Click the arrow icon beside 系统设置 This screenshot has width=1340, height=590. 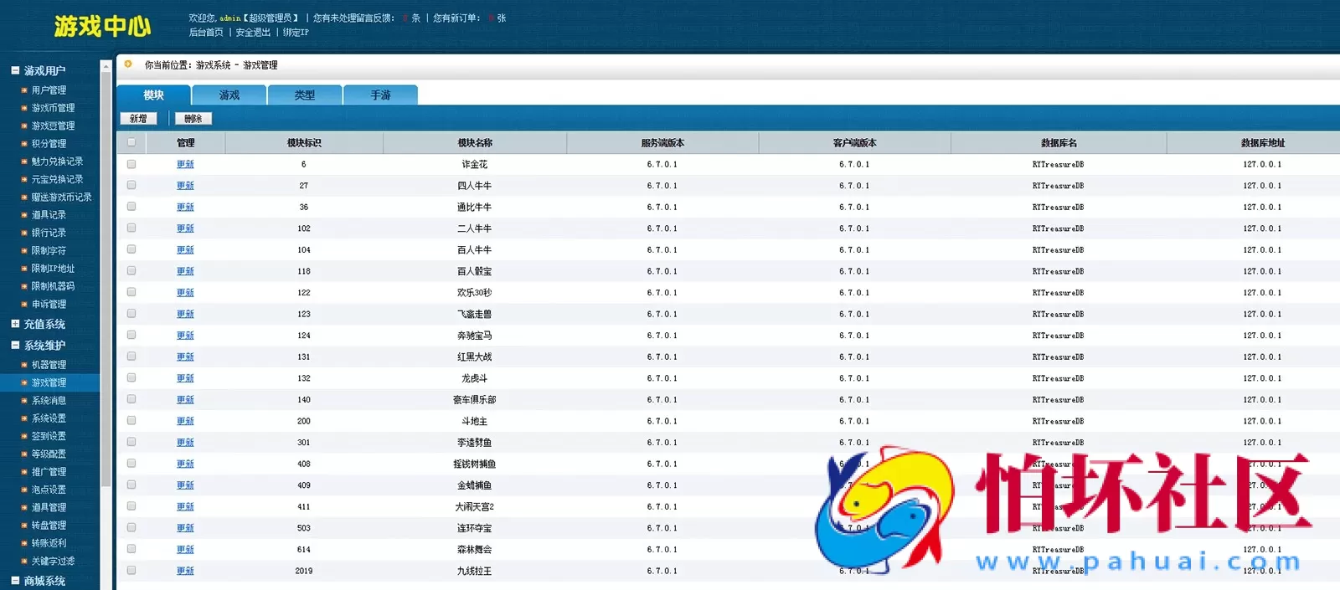pos(24,418)
